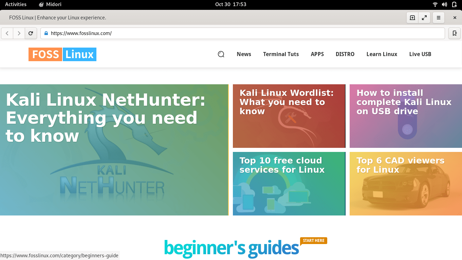This screenshot has height=260, width=462.
Task: Open the Learn Linux menu item
Action: point(382,54)
